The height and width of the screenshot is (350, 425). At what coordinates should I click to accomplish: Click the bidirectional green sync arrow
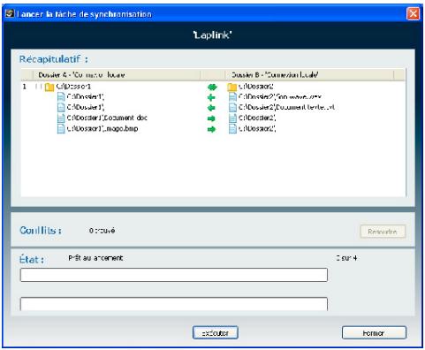coord(212,87)
